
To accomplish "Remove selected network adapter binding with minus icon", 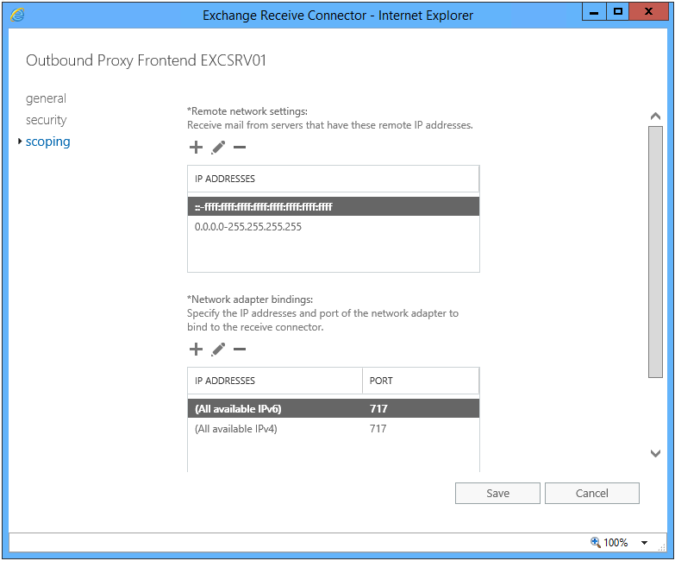I will click(240, 349).
